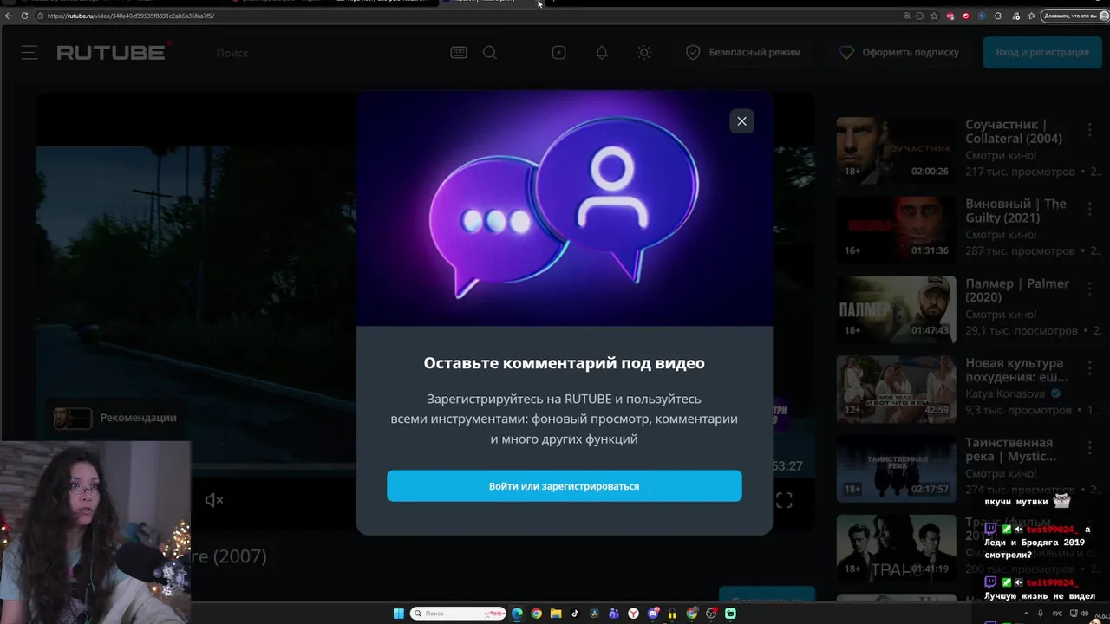Click Оформить подписку
This screenshot has height=624, width=1110.
(899, 53)
